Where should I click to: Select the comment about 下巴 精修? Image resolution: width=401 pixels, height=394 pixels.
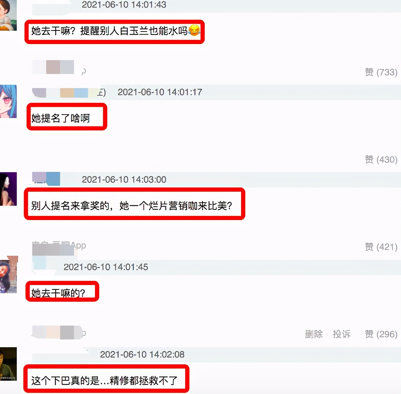(x=104, y=380)
